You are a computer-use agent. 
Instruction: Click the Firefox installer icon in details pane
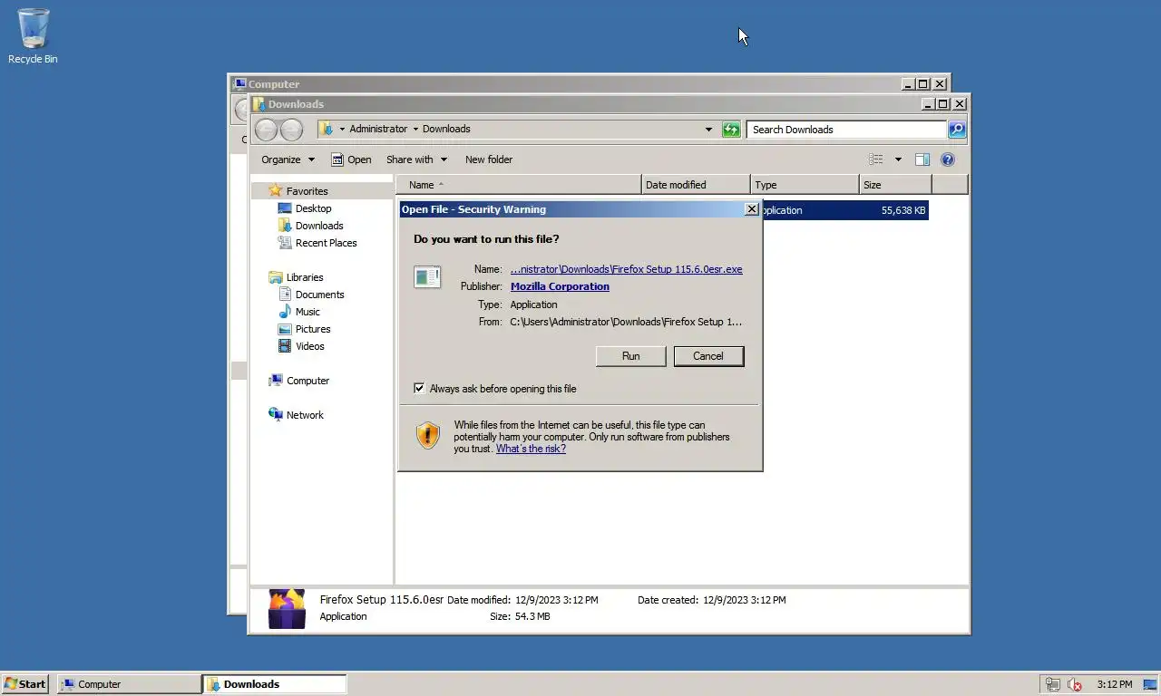coord(288,608)
